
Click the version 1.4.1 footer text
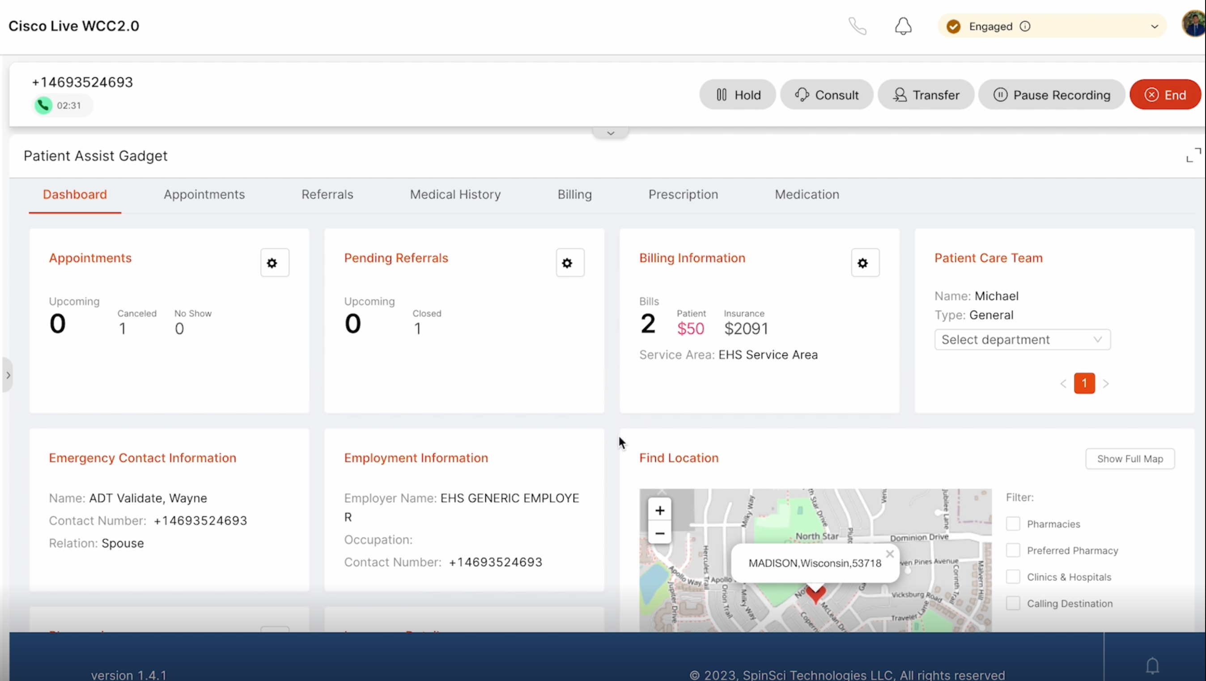129,675
